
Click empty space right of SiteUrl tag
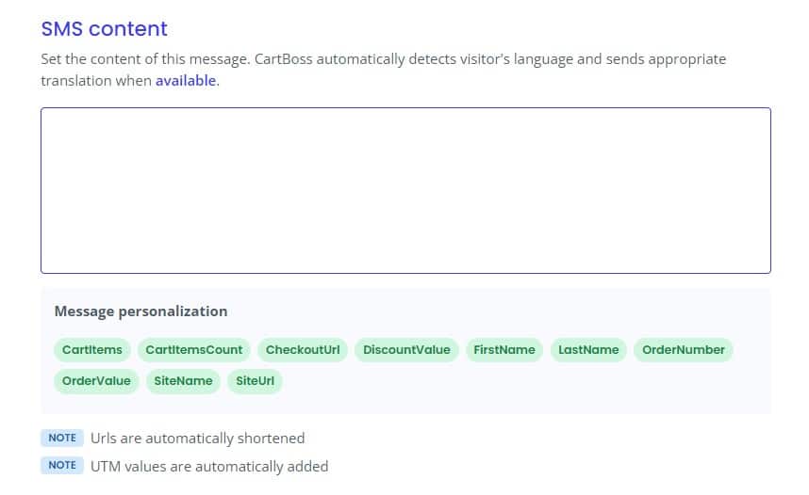[516, 381]
